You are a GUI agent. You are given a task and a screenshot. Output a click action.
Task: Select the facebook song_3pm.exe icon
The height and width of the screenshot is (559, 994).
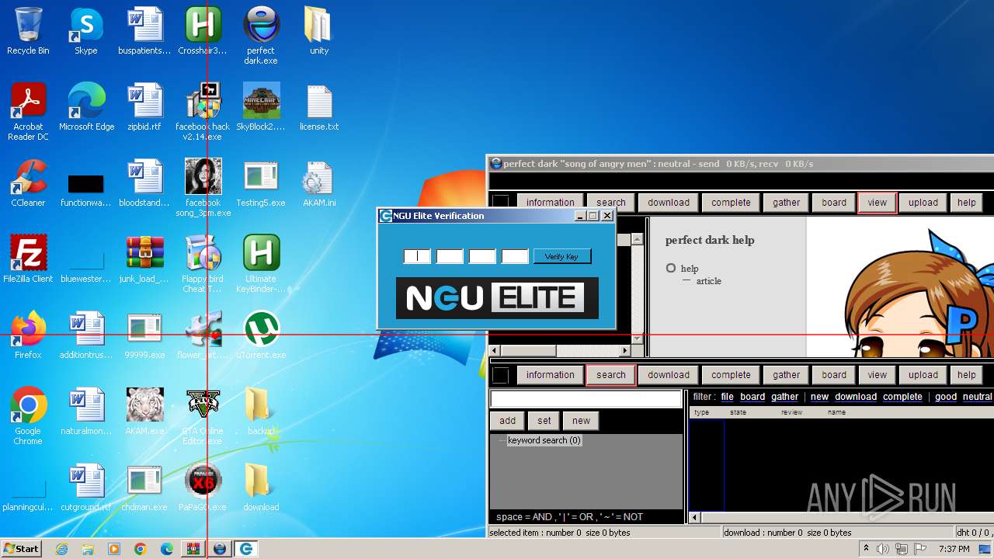click(x=203, y=189)
